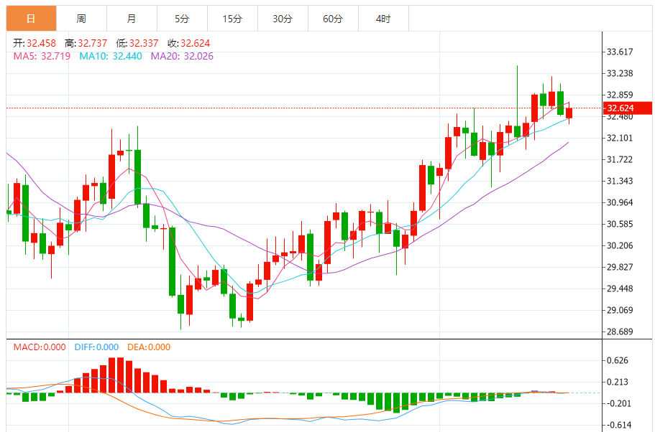Click the DIFF:0.000 indicator label
The height and width of the screenshot is (432, 655).
point(96,347)
